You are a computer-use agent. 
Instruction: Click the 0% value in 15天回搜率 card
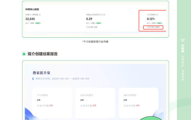pyautogui.click(x=82, y=100)
